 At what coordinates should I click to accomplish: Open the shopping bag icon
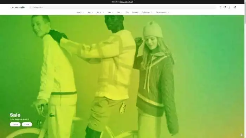pyautogui.click(x=235, y=7)
